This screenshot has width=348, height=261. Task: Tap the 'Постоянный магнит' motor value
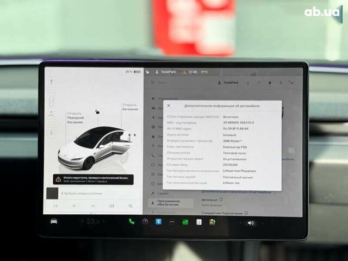pos(238,177)
